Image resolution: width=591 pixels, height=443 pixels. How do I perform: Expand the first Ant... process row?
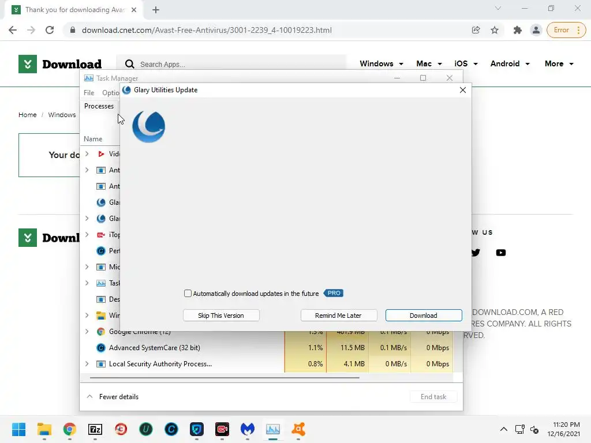pos(87,170)
